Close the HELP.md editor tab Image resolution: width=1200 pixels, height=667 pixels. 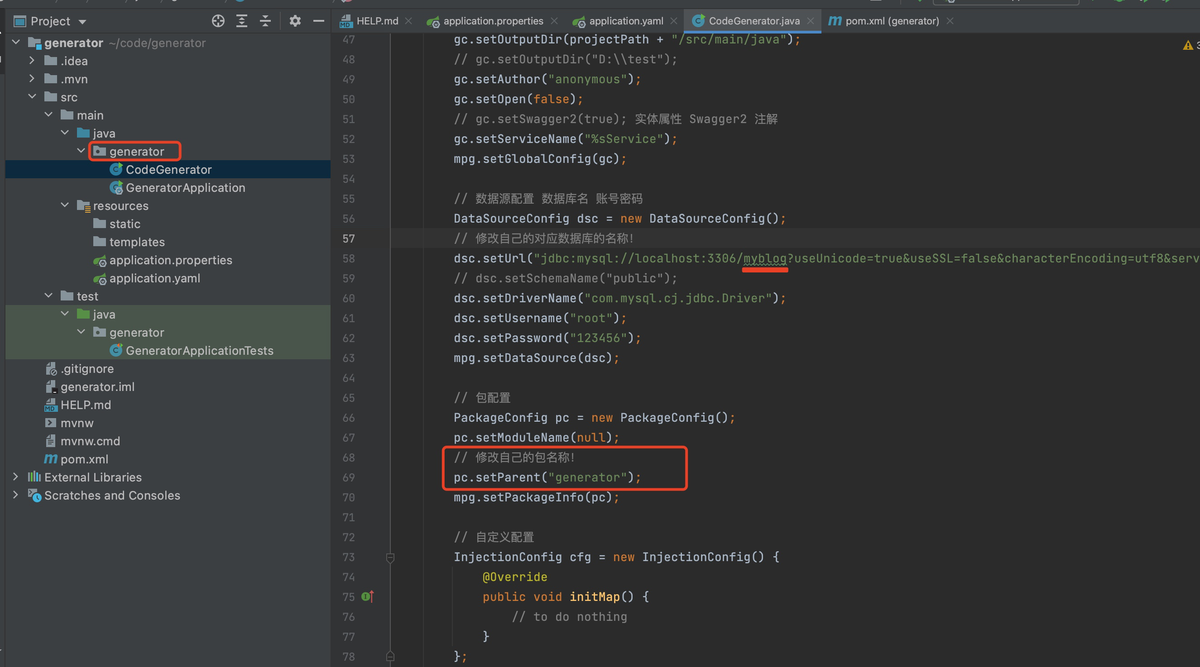click(408, 21)
